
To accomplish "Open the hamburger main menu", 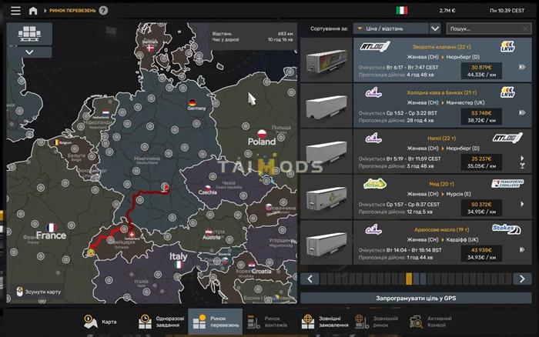I will point(15,11).
